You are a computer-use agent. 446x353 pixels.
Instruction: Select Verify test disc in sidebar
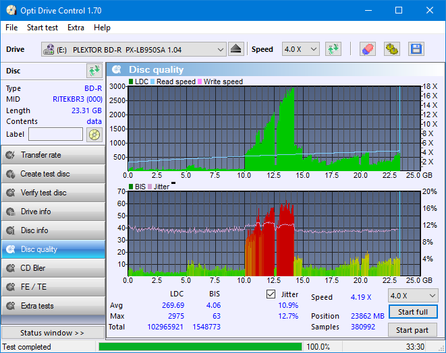point(53,193)
